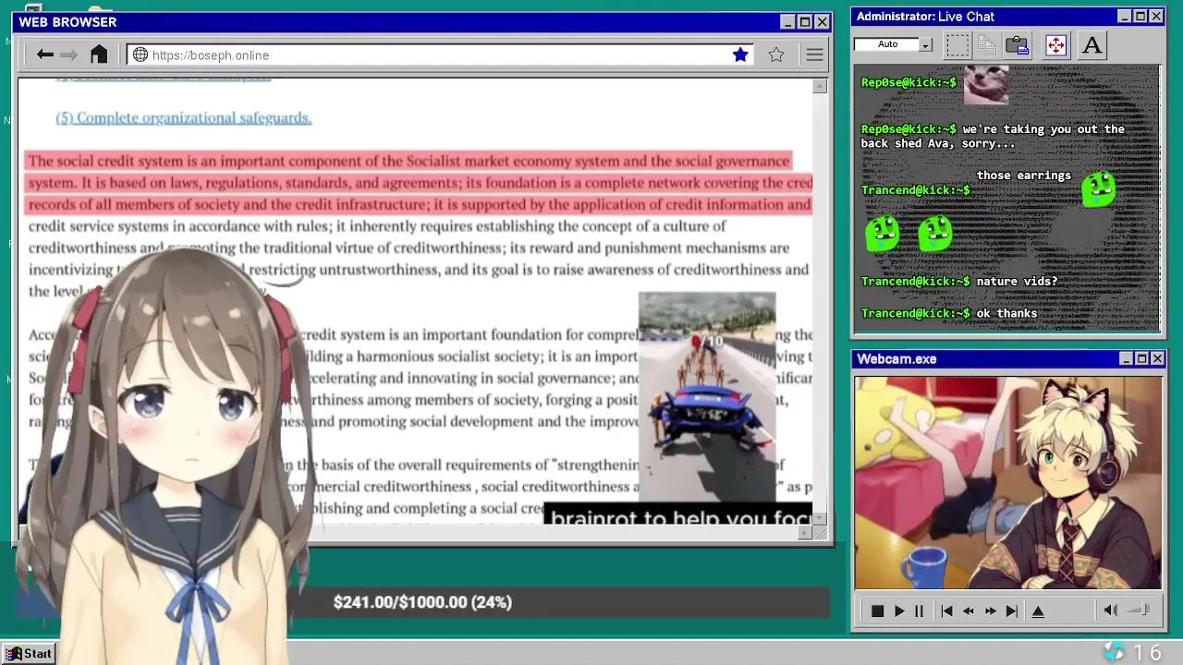Stop playback in Webcam.exe

[x=877, y=611]
